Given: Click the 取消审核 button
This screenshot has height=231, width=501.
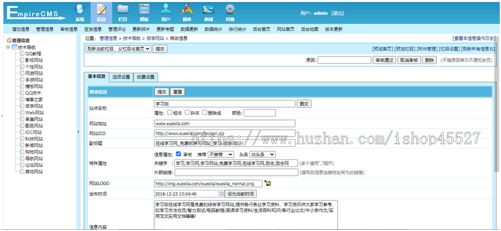Looking at the screenshot, I should pyautogui.click(x=409, y=60).
